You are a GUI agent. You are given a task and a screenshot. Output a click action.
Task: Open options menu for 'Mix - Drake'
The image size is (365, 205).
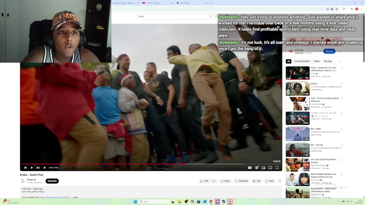pyautogui.click(x=342, y=129)
